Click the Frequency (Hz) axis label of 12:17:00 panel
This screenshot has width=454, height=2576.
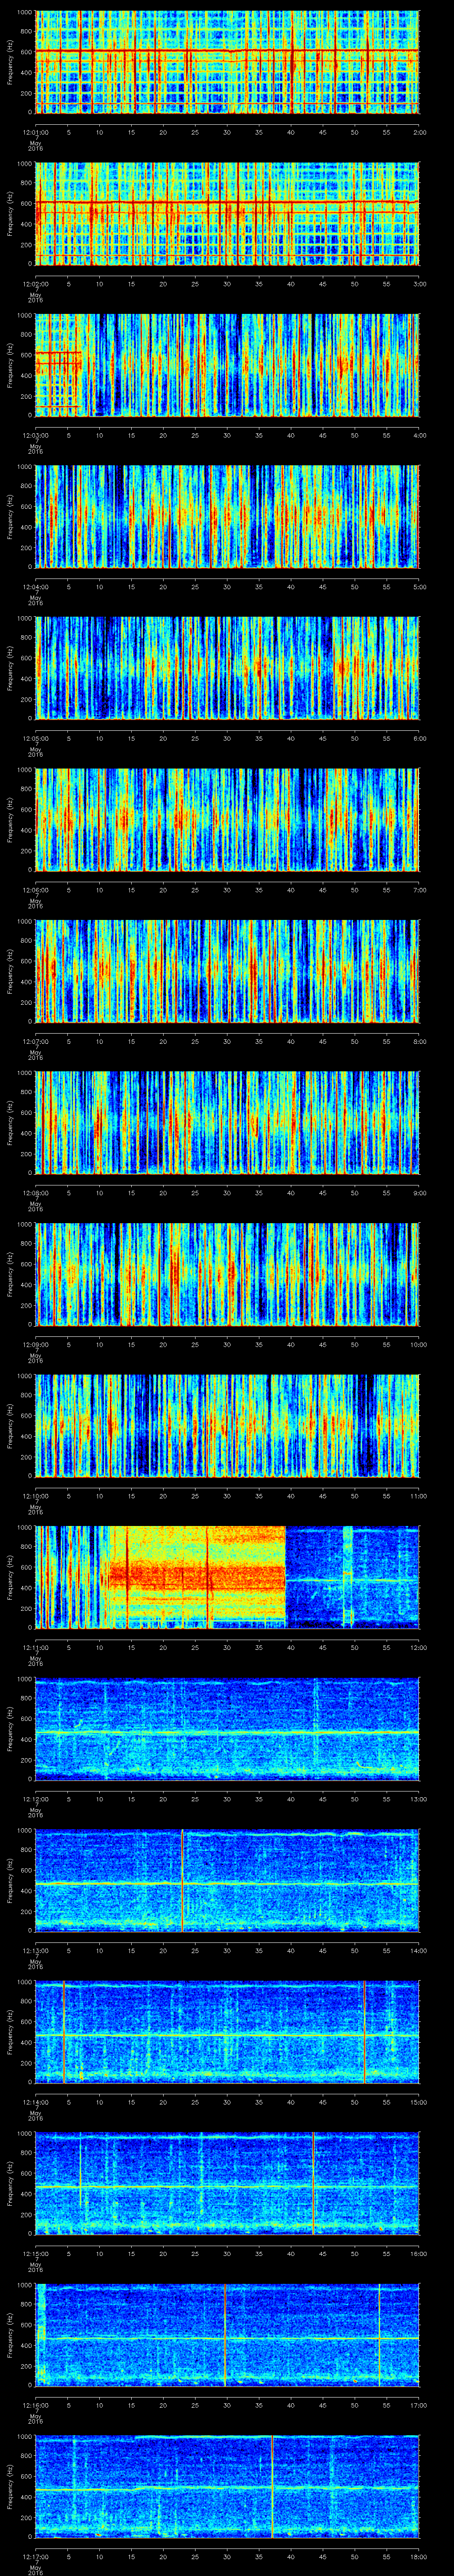click(10, 2487)
